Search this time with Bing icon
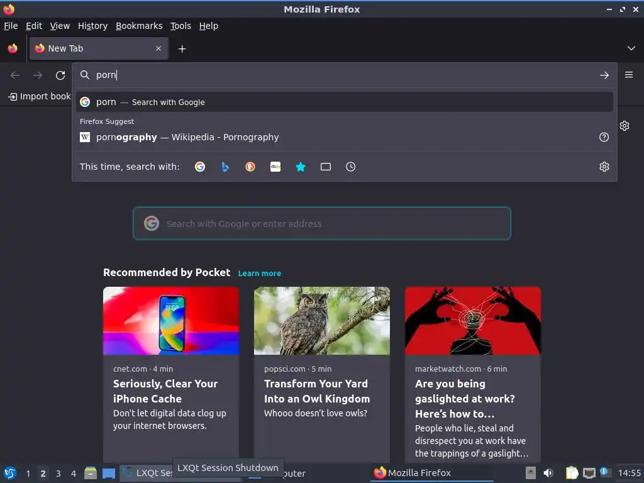 click(x=225, y=167)
